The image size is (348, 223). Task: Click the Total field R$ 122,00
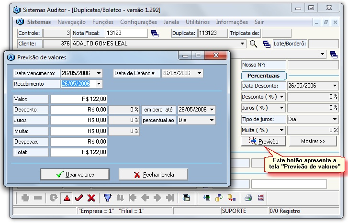[x=79, y=152]
